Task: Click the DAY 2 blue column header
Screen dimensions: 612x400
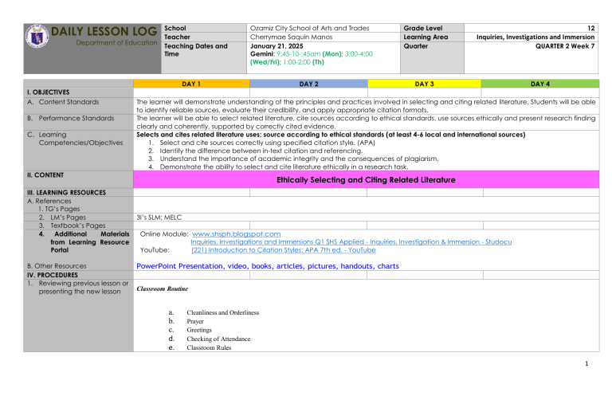Action: click(x=308, y=84)
